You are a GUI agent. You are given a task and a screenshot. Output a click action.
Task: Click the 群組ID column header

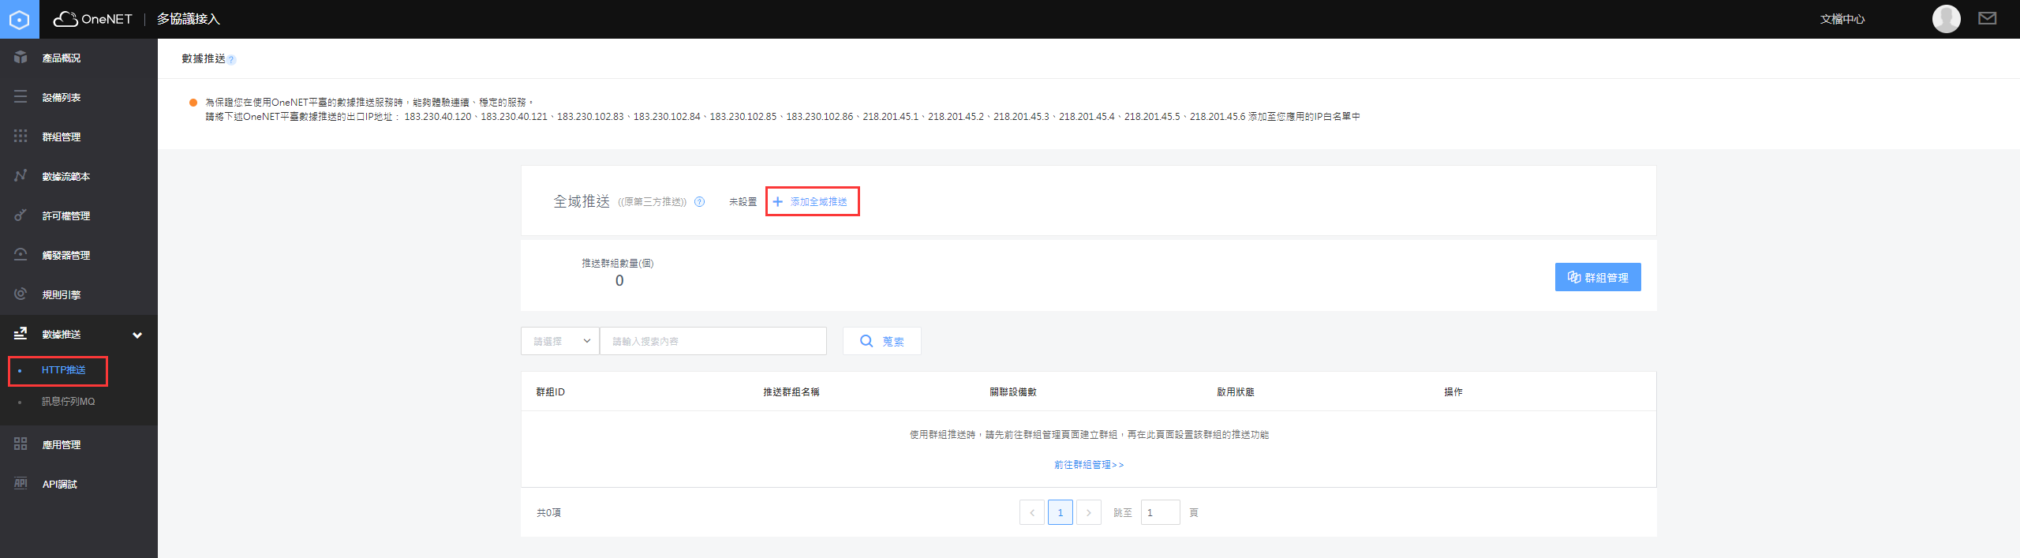click(550, 392)
